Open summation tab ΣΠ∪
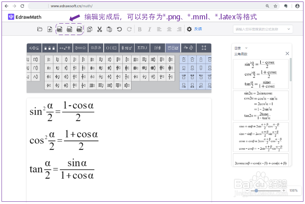This screenshot has height=204, width=305. [x=142, y=48]
